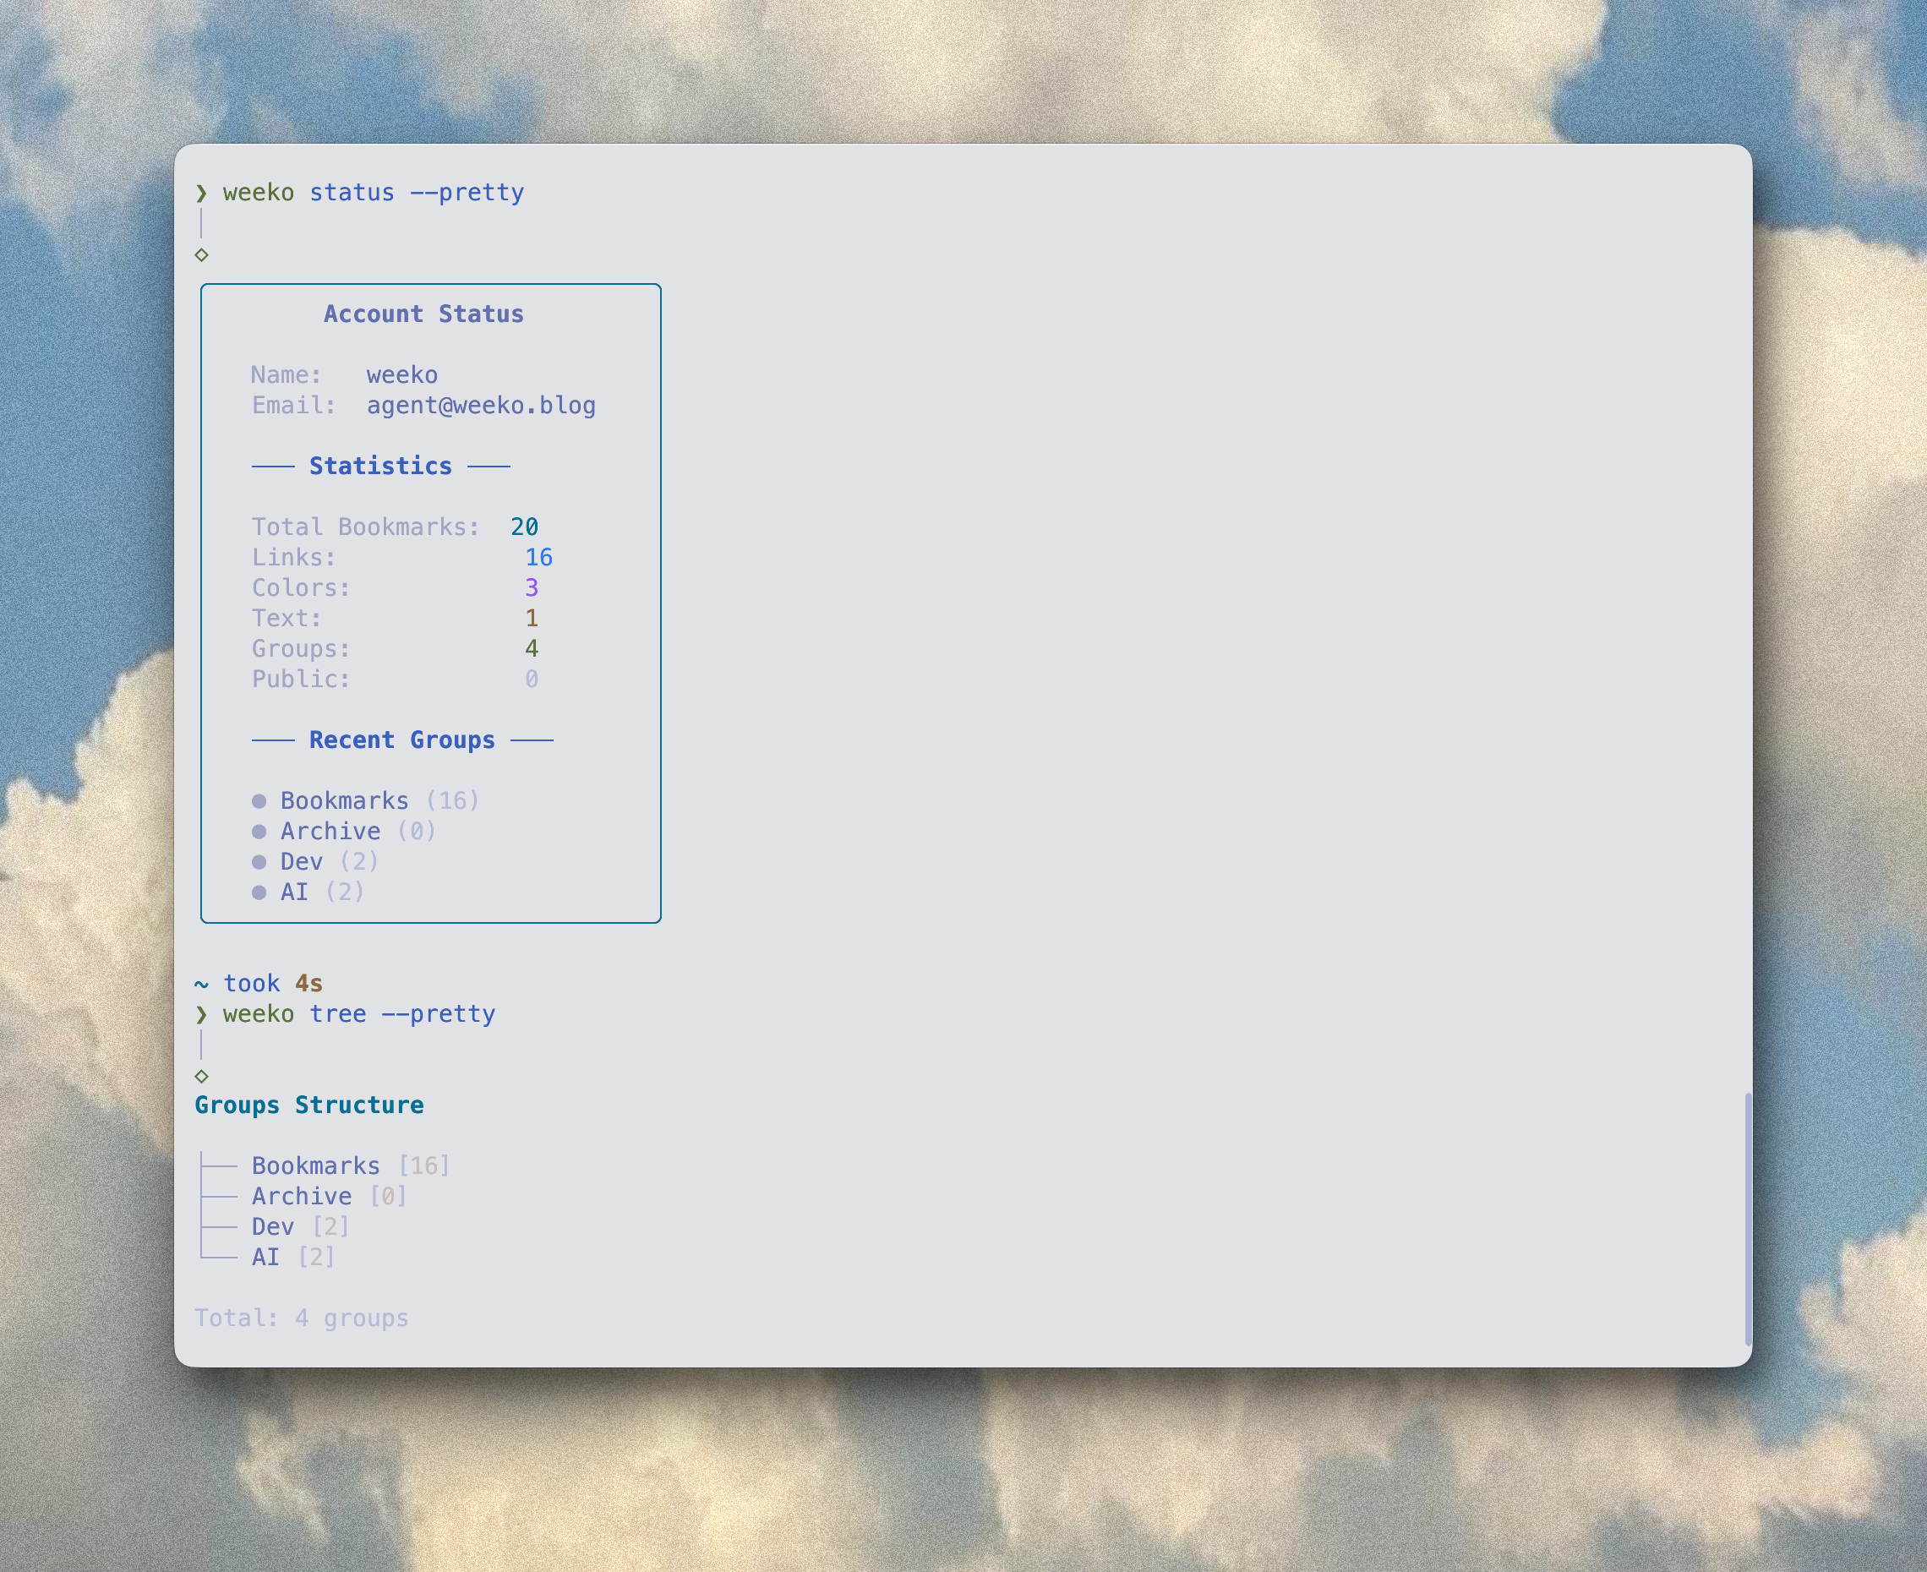The width and height of the screenshot is (1927, 1572).
Task: Select AI [2] in groups tree
Action: tap(292, 1258)
